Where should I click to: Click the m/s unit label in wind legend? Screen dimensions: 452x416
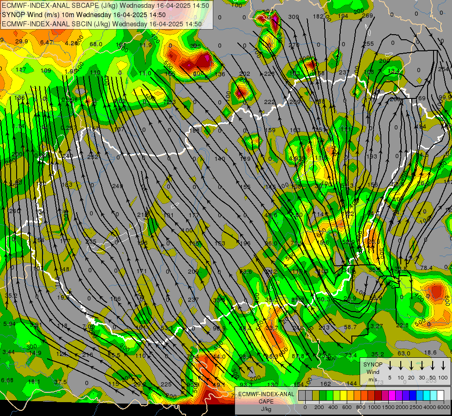click(x=373, y=379)
